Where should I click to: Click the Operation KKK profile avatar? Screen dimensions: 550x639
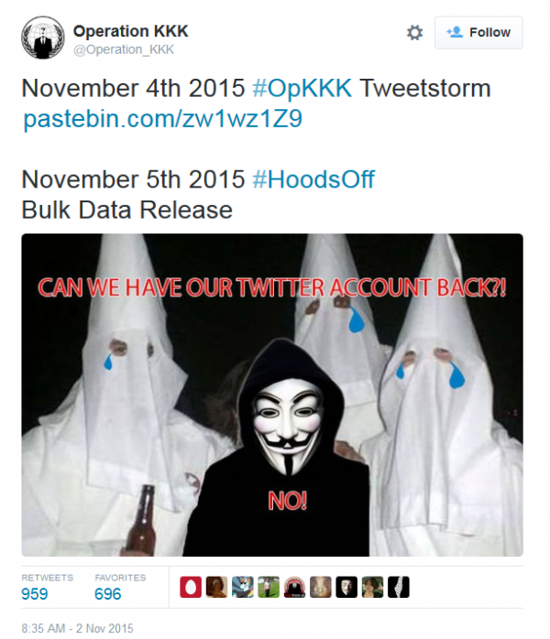pos(43,38)
